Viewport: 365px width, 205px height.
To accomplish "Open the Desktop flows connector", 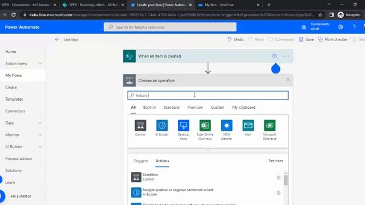I will (184, 125).
